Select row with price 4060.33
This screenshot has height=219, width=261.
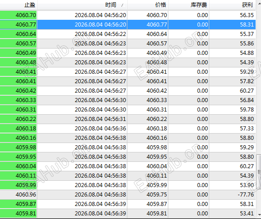(x=128, y=100)
